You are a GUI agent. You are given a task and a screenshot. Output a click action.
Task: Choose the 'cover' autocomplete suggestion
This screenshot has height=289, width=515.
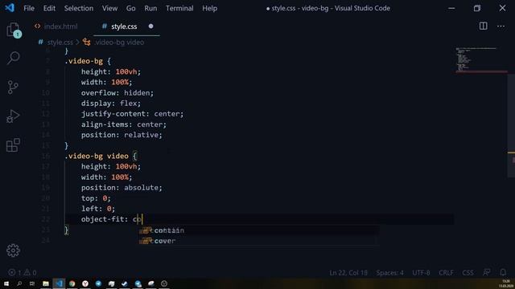pyautogui.click(x=259, y=241)
